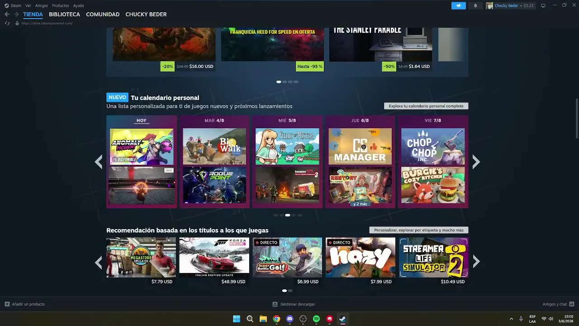Open the Chop Chop Inc. thumbnail

(433, 146)
